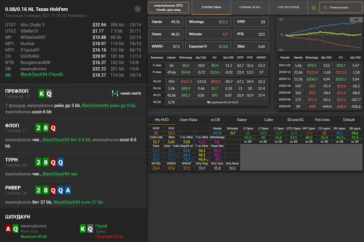Select the Raiser HUD tab

coord(242,120)
